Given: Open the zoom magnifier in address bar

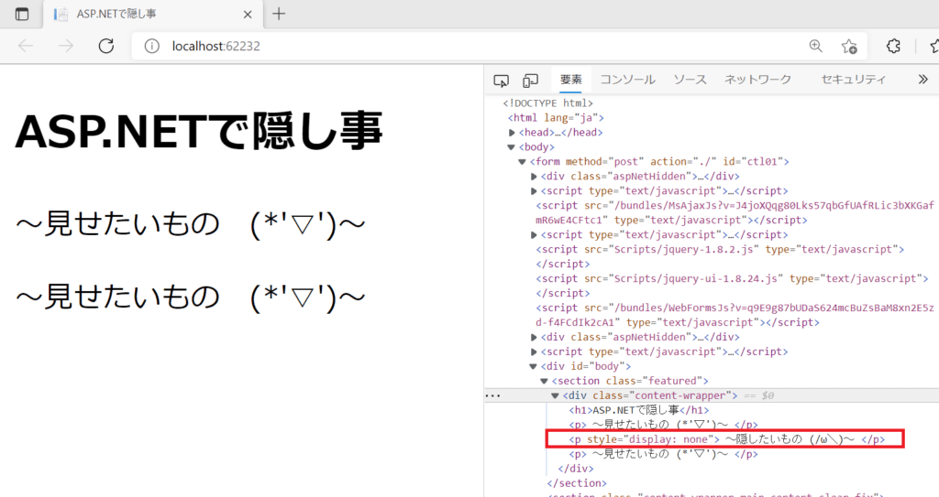Looking at the screenshot, I should 815,46.
